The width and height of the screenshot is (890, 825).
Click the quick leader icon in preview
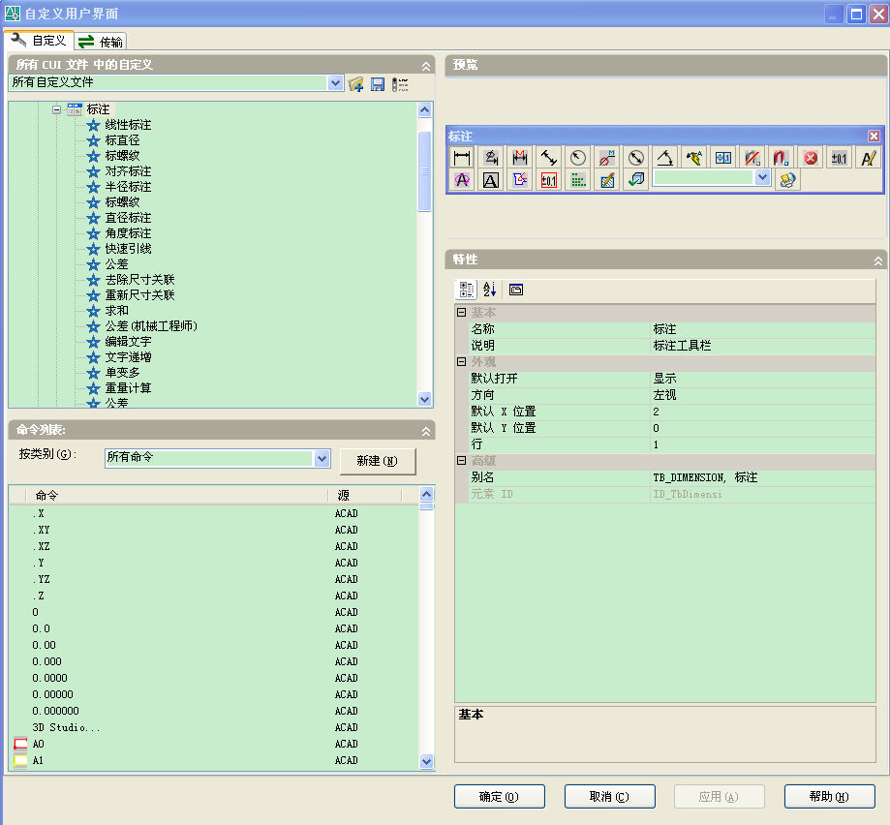[694, 157]
